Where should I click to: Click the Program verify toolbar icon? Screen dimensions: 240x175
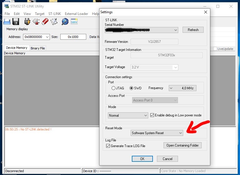pyautogui.click(x=54, y=22)
